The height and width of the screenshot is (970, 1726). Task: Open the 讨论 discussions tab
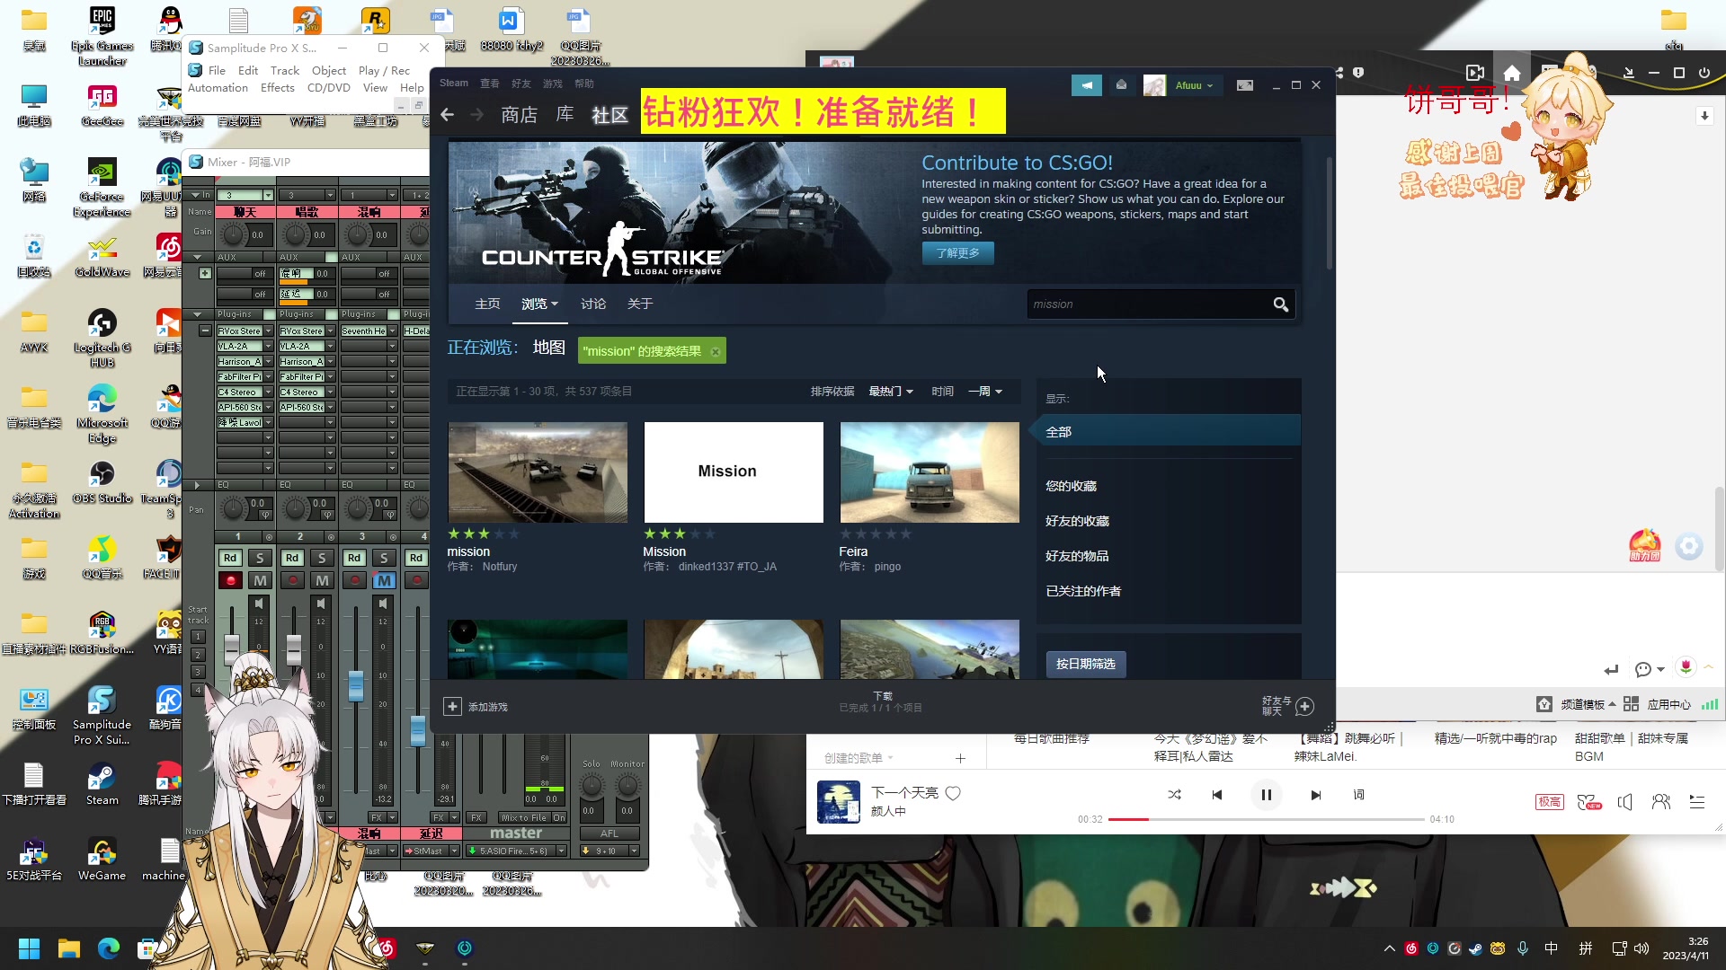click(x=593, y=304)
